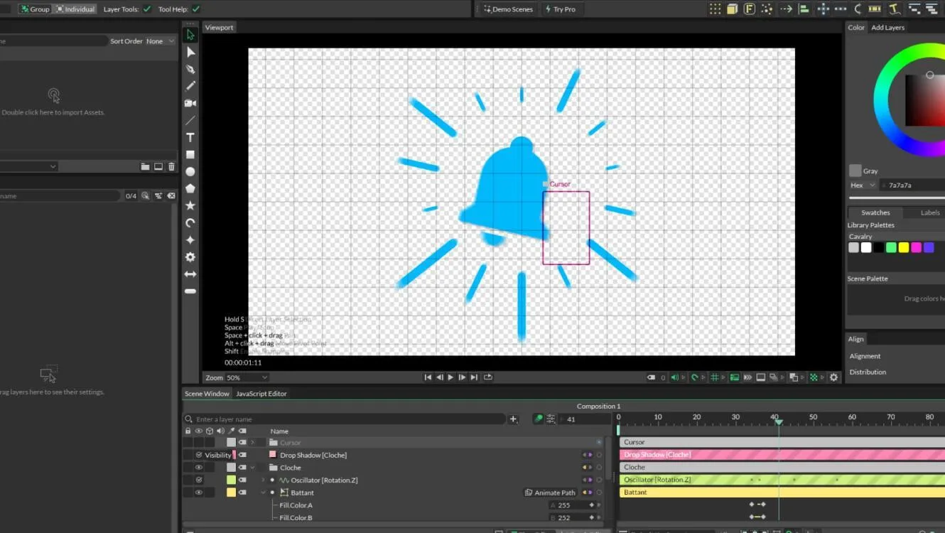
Task: Toggle visibility eye of Battant layer
Action: 199,492
